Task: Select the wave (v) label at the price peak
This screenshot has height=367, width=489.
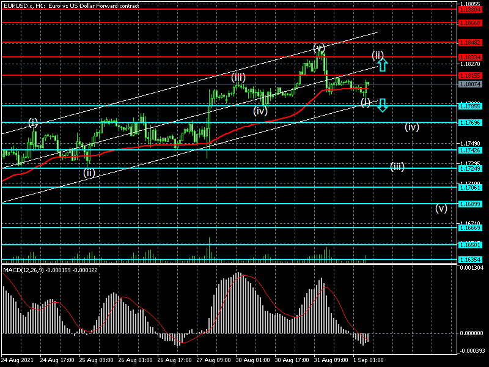Action: (x=318, y=48)
